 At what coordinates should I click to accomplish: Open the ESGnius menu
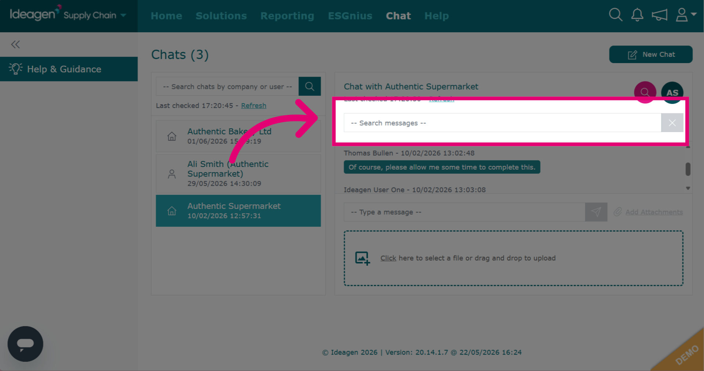point(350,16)
